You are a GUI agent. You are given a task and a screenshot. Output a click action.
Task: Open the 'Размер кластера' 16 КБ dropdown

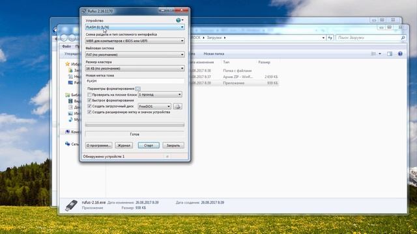click(135, 68)
